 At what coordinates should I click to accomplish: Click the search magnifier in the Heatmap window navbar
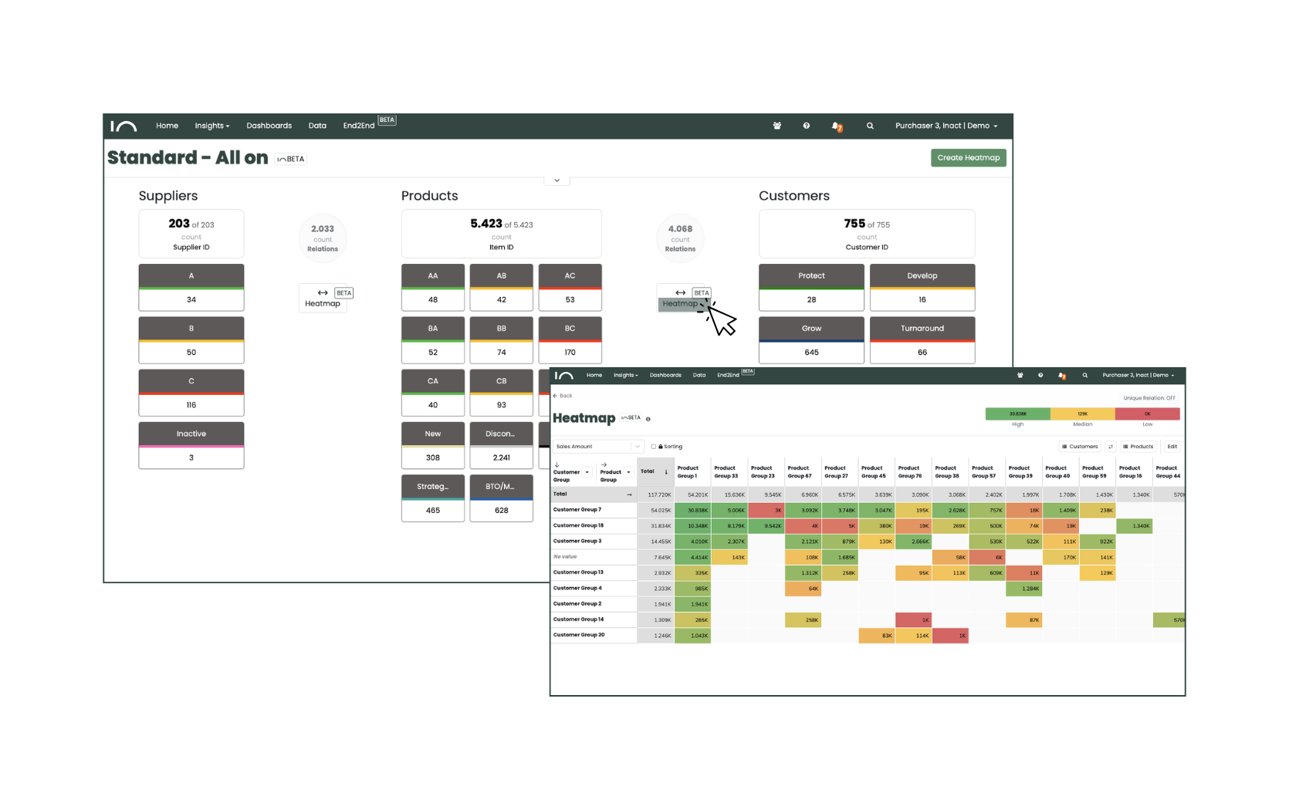[x=1084, y=376]
